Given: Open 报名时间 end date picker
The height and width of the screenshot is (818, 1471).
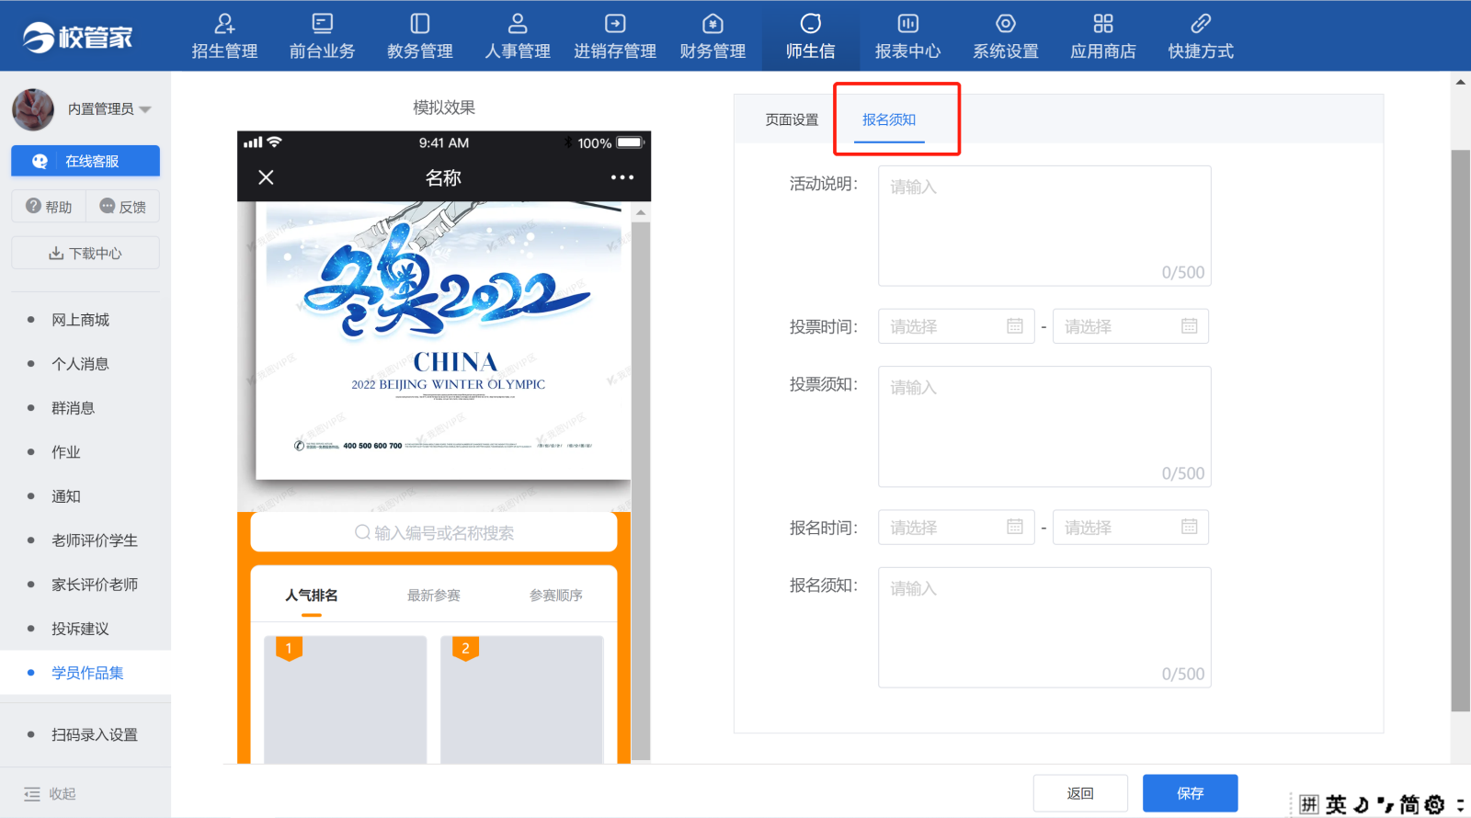Looking at the screenshot, I should pyautogui.click(x=1130, y=528).
